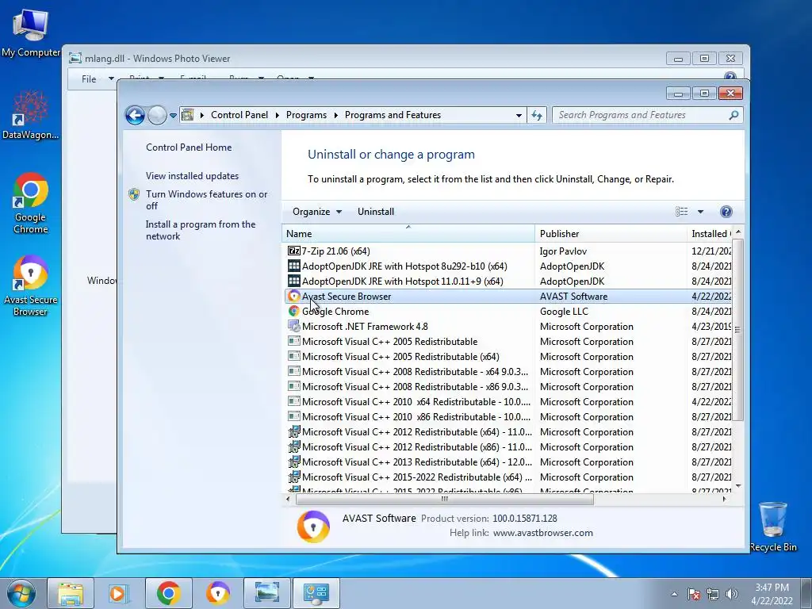Open the view options dropdown arrow
812x609 pixels.
point(700,211)
